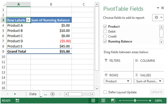Screen dimensions: 167x104
Task: Click the macro recording icon in status bar
Action: 17,101
